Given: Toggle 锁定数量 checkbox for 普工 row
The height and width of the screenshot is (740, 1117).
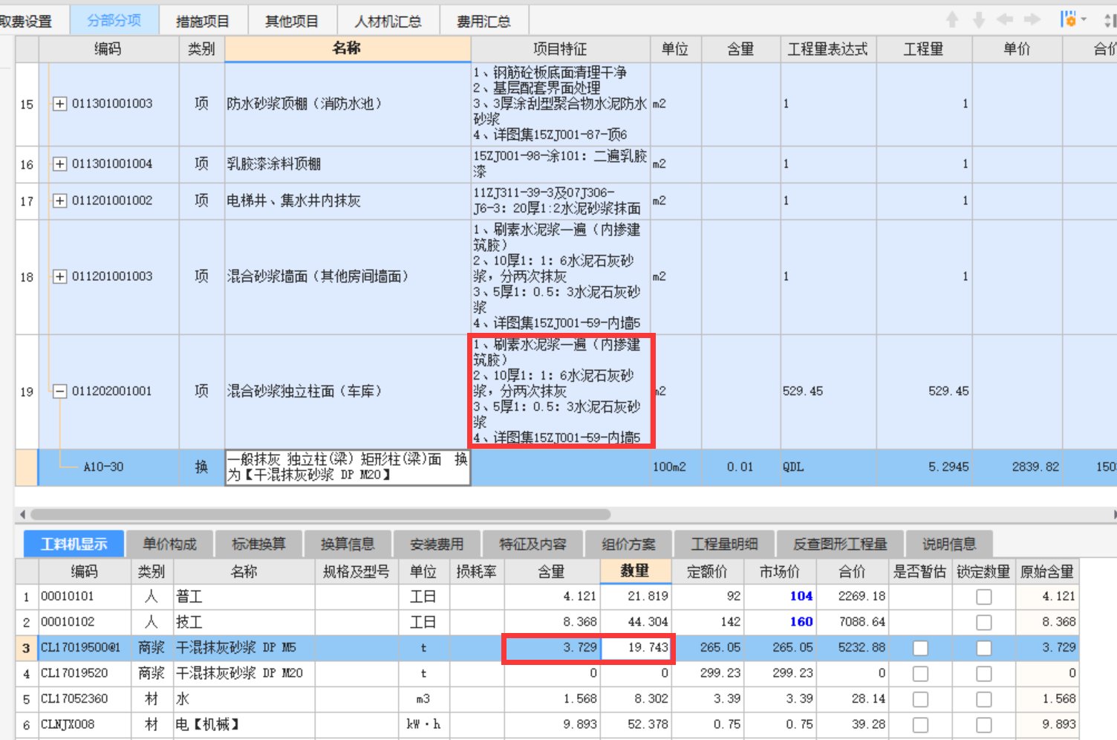Looking at the screenshot, I should (984, 597).
